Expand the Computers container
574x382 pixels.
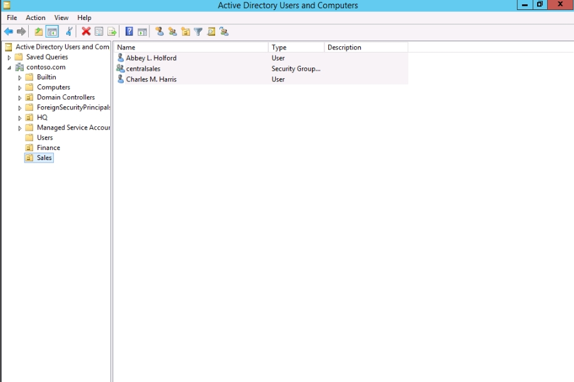pyautogui.click(x=20, y=88)
